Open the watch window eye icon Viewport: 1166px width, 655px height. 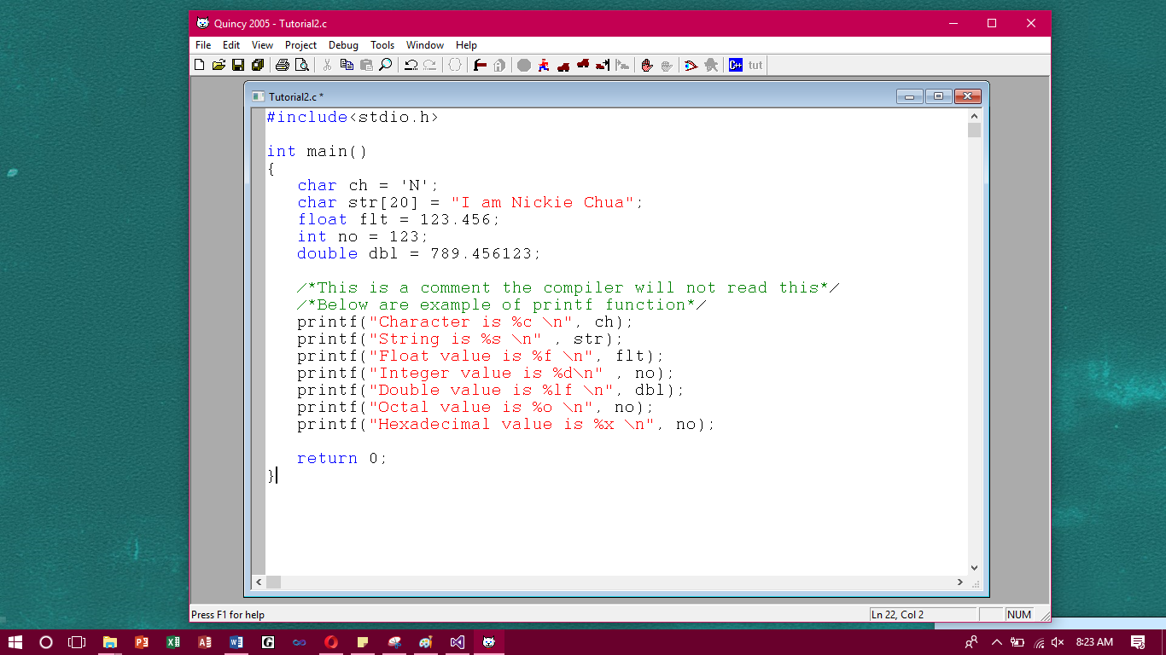pos(690,65)
